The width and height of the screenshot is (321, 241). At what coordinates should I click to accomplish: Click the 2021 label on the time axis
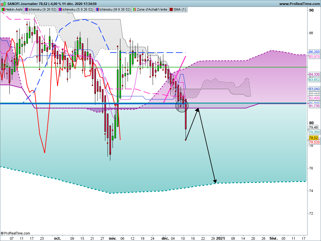pos(220,238)
